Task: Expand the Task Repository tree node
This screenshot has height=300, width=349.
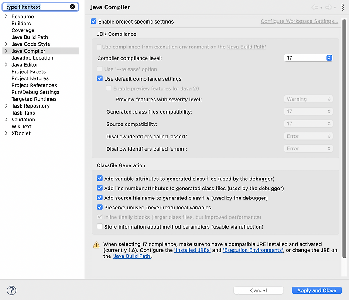Action: (x=6, y=106)
